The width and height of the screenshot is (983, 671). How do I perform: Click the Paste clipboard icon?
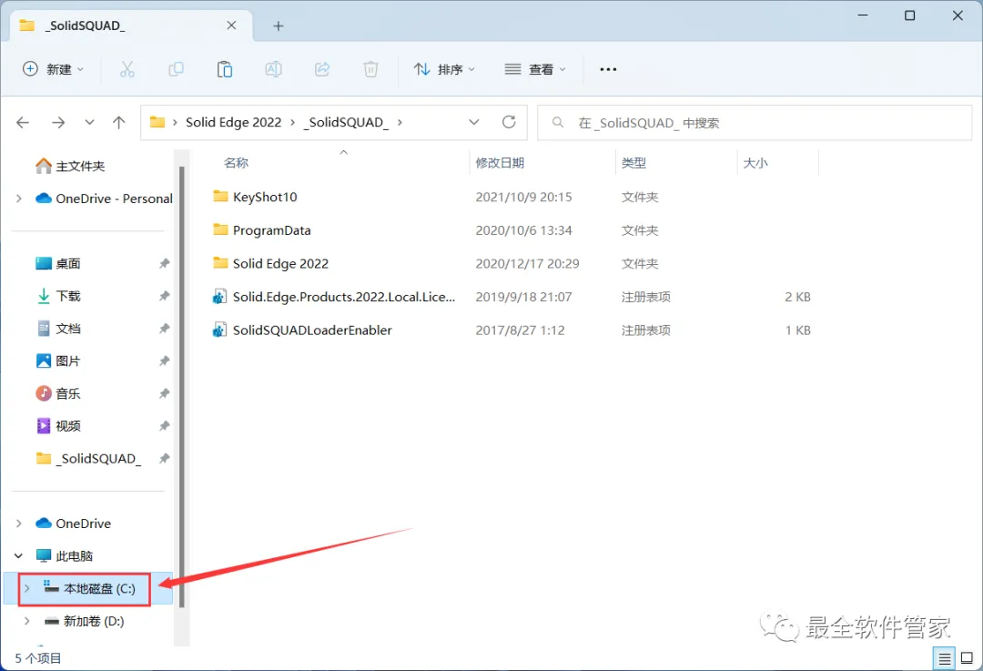[x=225, y=69]
